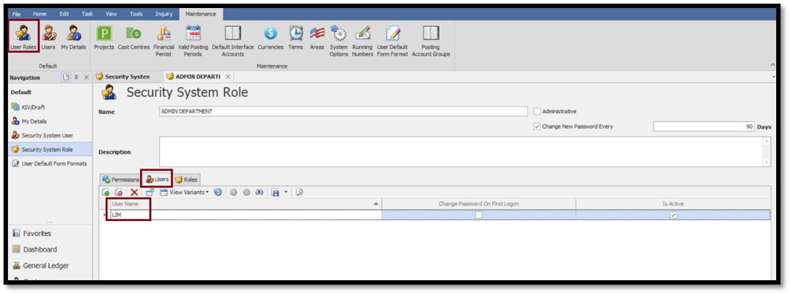Switch to the Permissions tab

120,179
